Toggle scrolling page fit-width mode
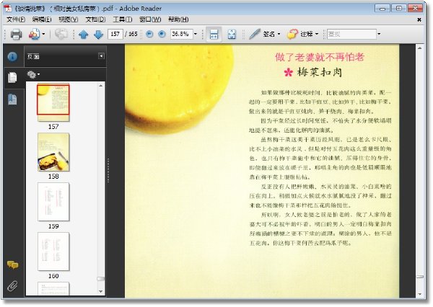Screen dimensions: 433x307 [214, 34]
